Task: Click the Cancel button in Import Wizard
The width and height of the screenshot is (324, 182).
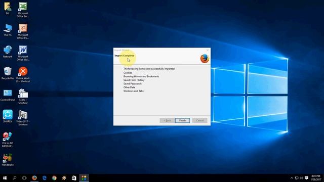Action: tap(199, 120)
